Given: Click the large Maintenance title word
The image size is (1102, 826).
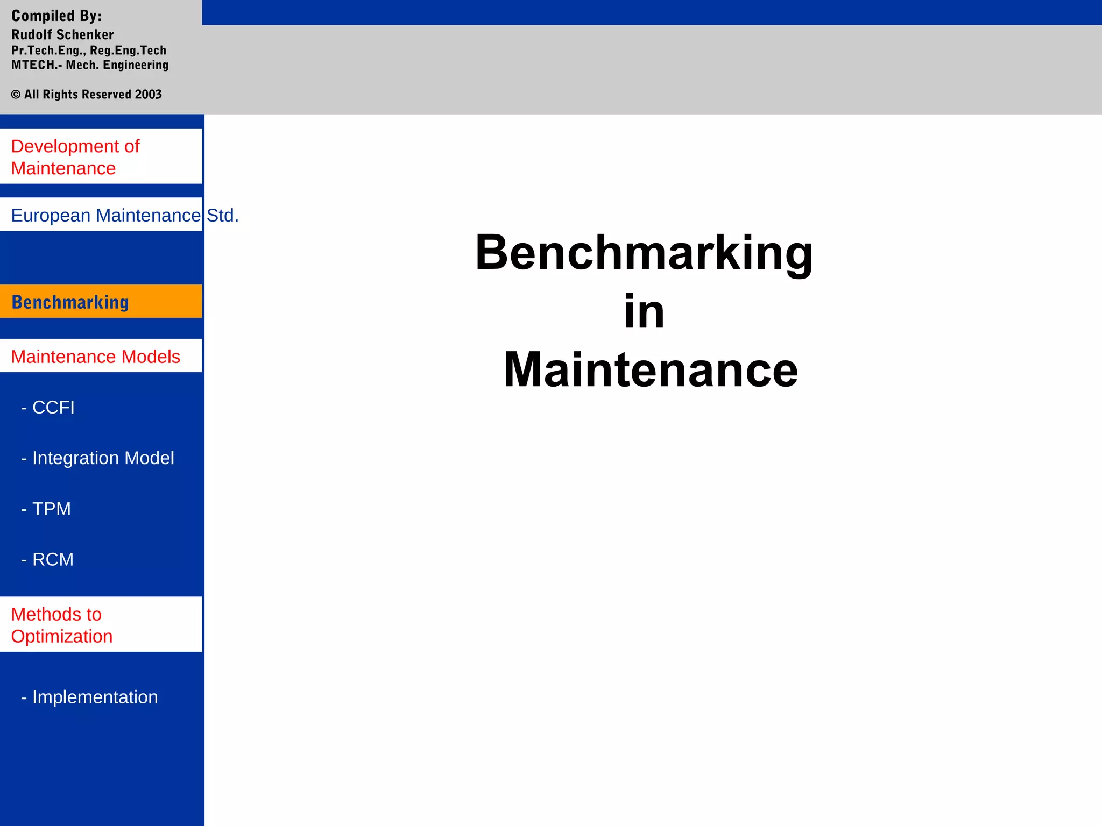Looking at the screenshot, I should (x=650, y=370).
